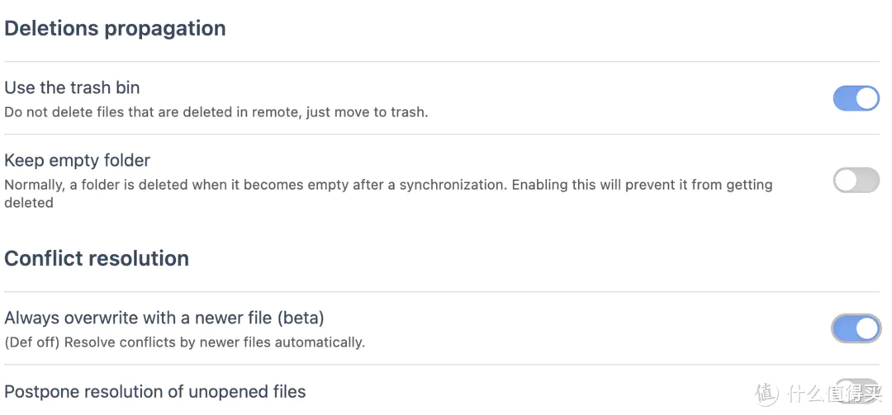Viewport: 892px width, 415px height.
Task: Toggle Postpone resolution of unopened files switch
Action: pos(856,391)
